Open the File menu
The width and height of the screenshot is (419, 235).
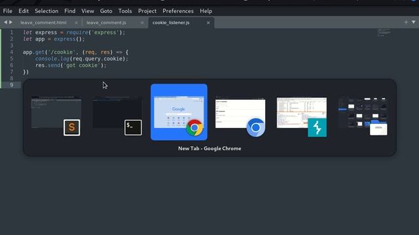[x=7, y=11]
